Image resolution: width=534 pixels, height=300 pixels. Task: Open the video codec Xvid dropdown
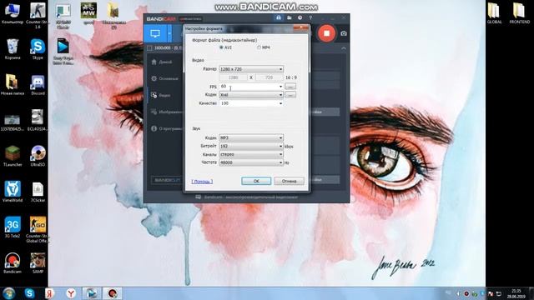point(251,95)
